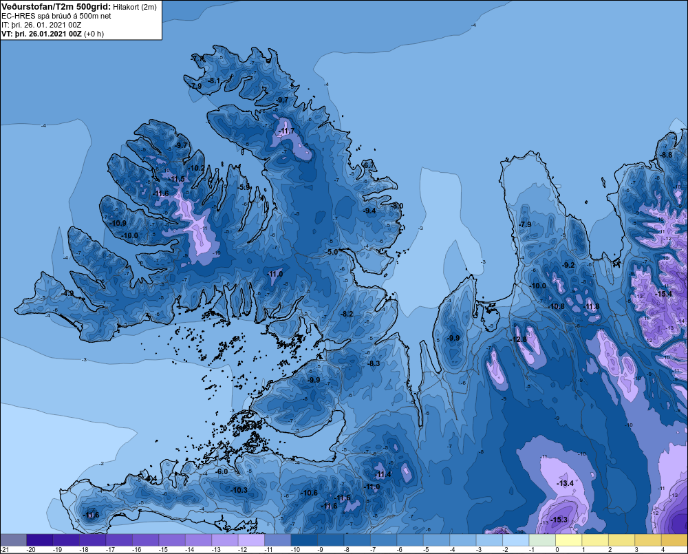Screen dimensions: 688x554
Task: Select the "EC-HRES spá brúuð á 500m net" line
Action: 56,16
